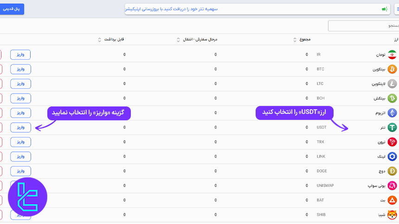The image size is (399, 224).
Task: Click the SHIB symbol text
Action: tap(321, 215)
